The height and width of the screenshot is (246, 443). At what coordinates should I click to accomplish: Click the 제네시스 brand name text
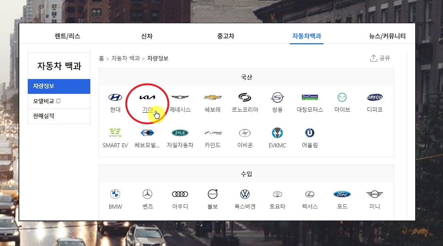coord(180,110)
